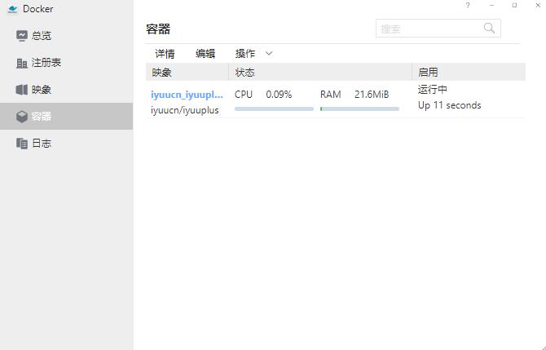Viewport: 546px width, 350px height.
Task: Click the 总览 overview monitor icon
Action: point(21,36)
